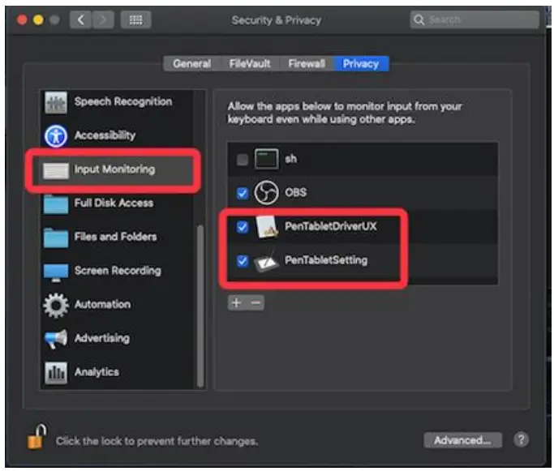554x471 pixels.
Task: Click the OBS app icon
Action: pyautogui.click(x=266, y=192)
